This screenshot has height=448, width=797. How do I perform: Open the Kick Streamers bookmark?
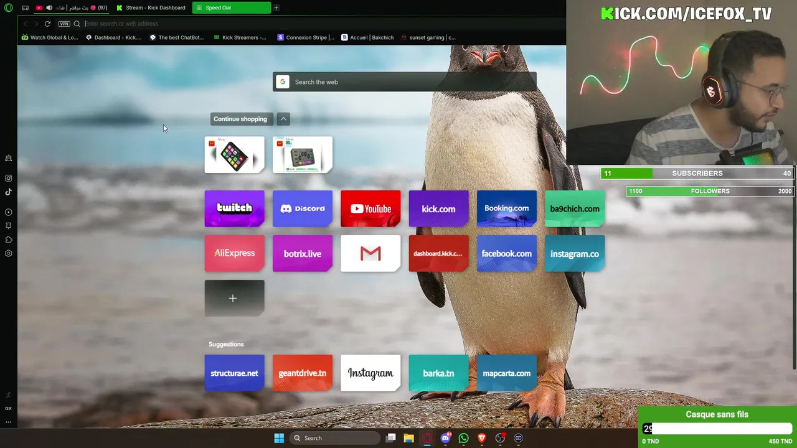[x=240, y=37]
